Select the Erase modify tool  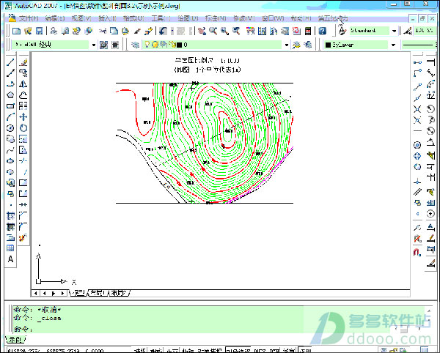23,62
